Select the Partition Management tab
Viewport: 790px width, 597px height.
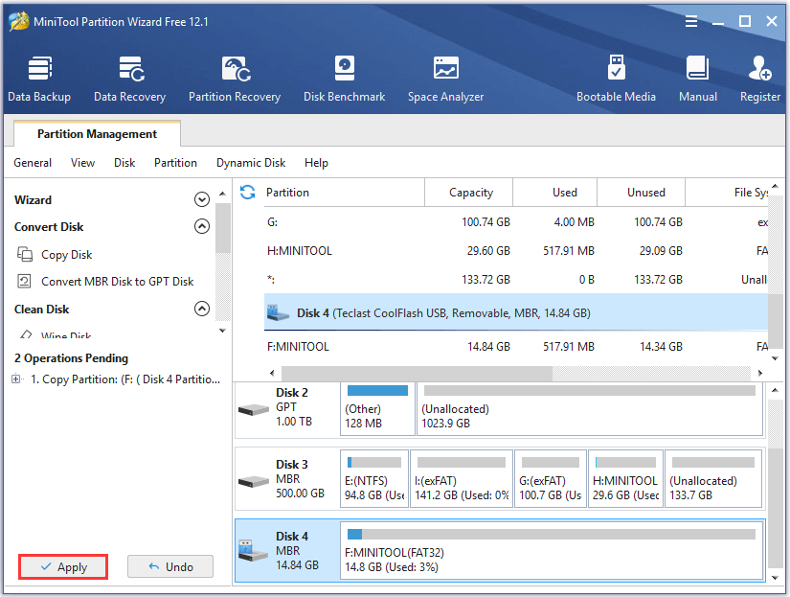click(x=97, y=133)
